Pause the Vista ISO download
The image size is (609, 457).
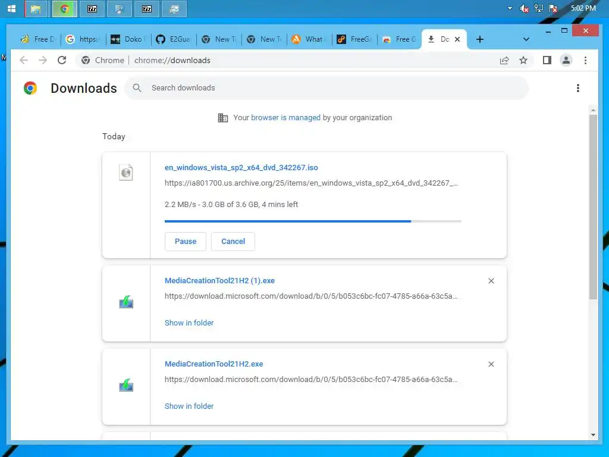click(186, 242)
